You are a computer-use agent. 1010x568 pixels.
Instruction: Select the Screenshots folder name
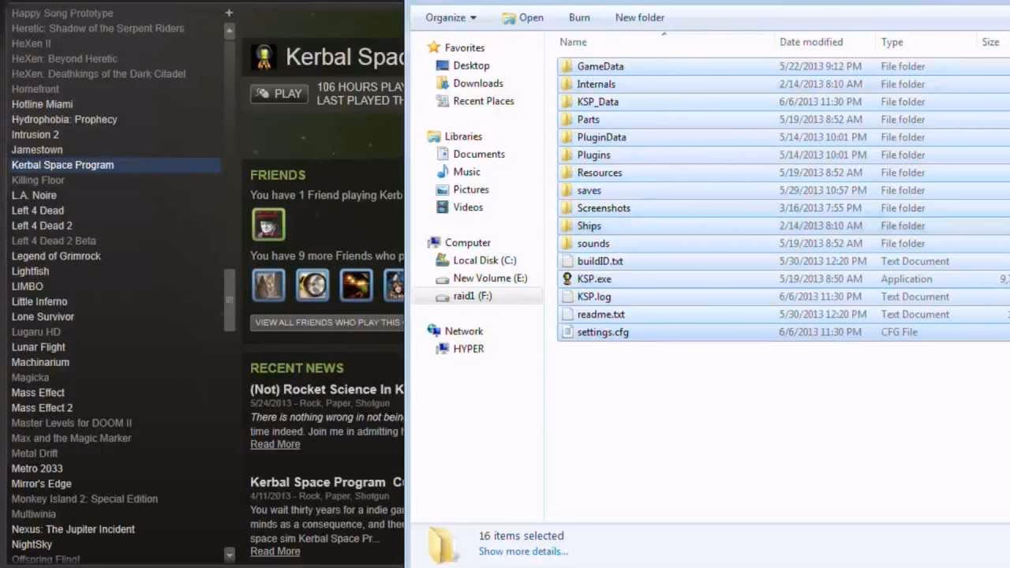pos(604,208)
